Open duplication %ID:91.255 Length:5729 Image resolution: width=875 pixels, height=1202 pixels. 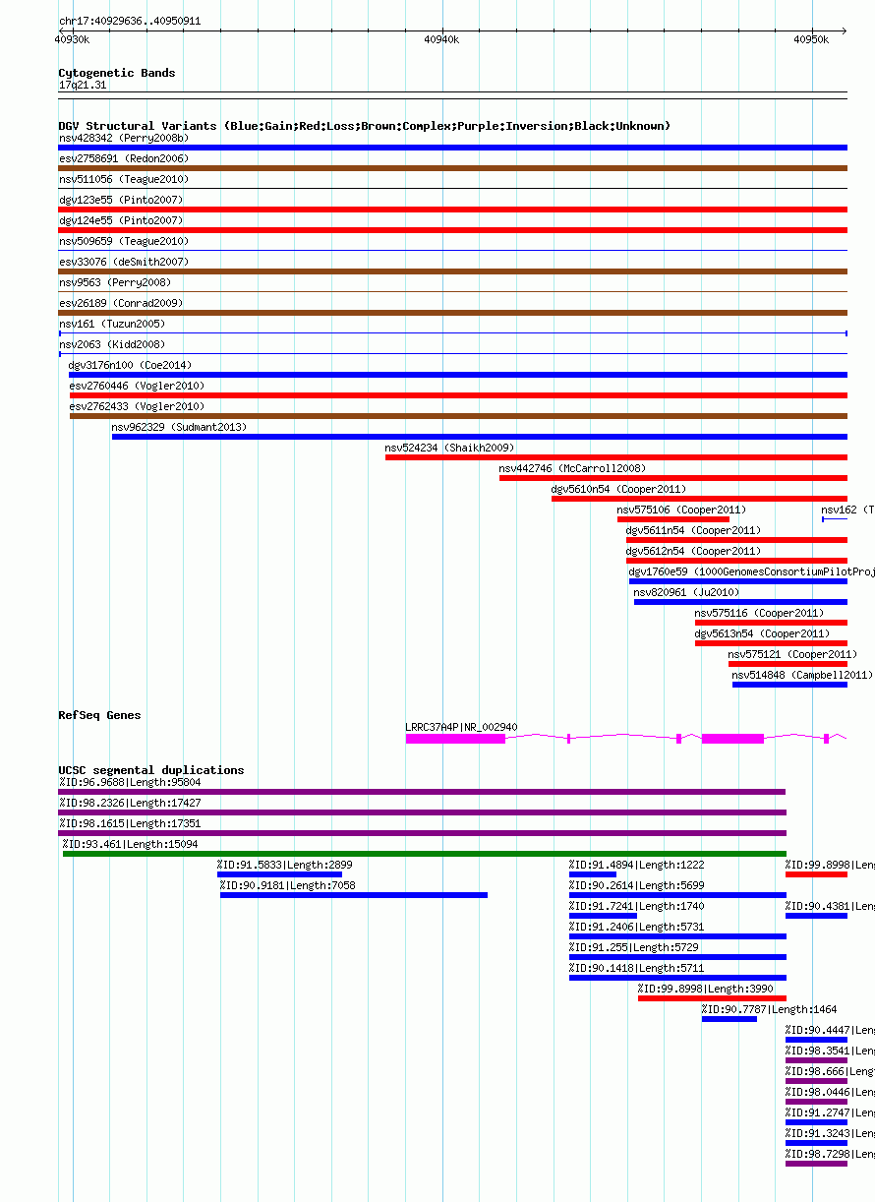(677, 957)
